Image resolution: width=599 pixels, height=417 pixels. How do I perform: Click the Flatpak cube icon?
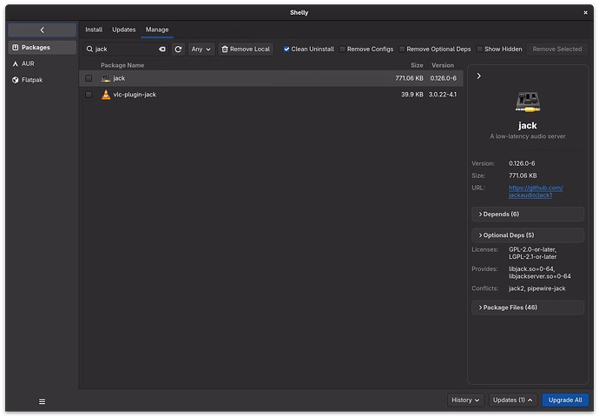[x=16, y=80]
